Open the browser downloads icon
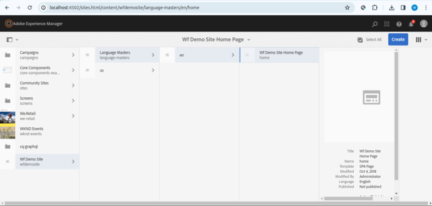 (x=391, y=8)
